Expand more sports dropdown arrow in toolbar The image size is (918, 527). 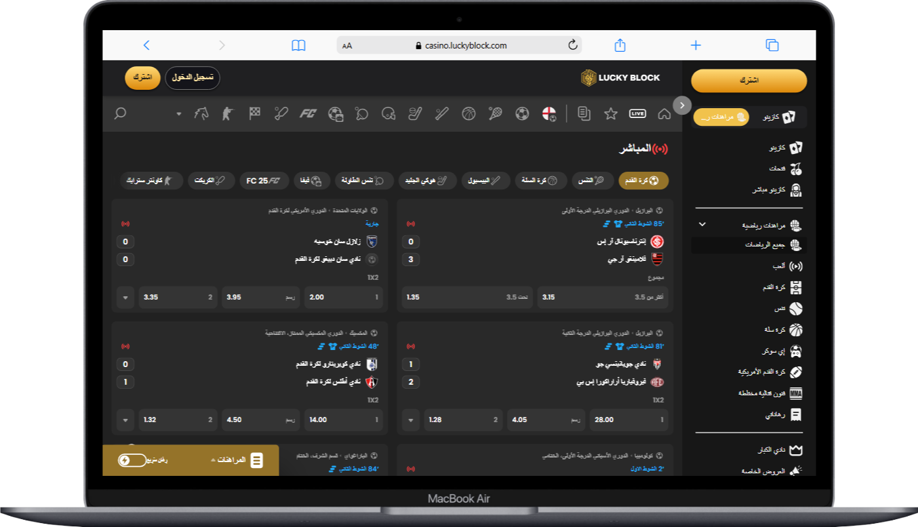[x=179, y=114]
